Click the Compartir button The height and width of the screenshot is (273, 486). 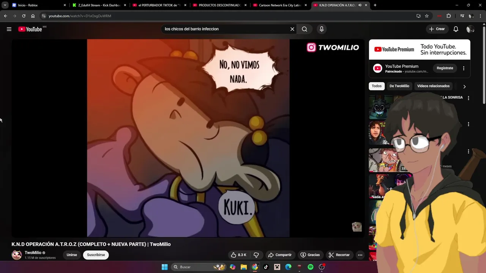coord(280,255)
